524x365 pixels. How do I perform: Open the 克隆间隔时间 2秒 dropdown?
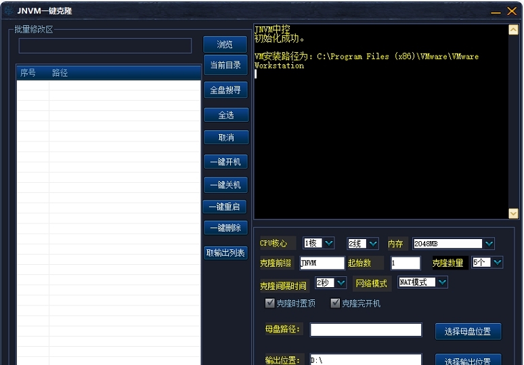point(341,283)
